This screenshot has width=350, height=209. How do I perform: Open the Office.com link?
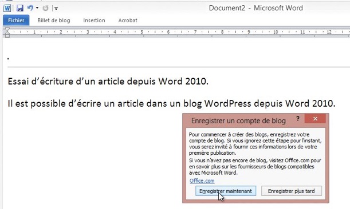202,180
